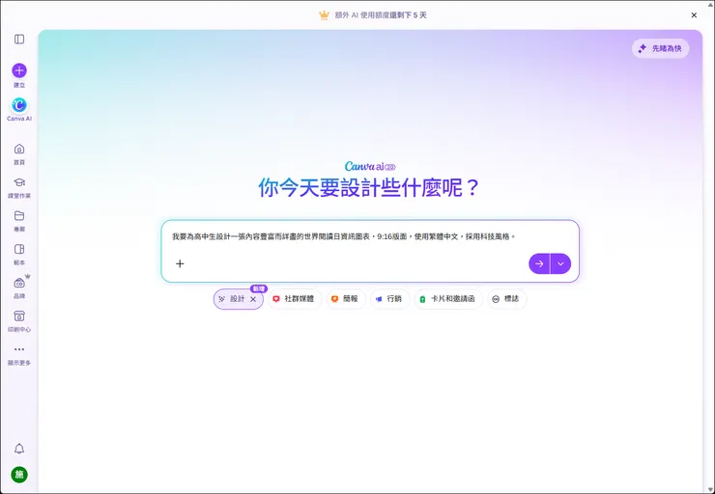
Task: Open the Brand icon with crown
Action: click(x=19, y=283)
